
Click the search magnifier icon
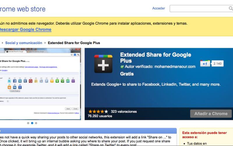click(x=231, y=9)
